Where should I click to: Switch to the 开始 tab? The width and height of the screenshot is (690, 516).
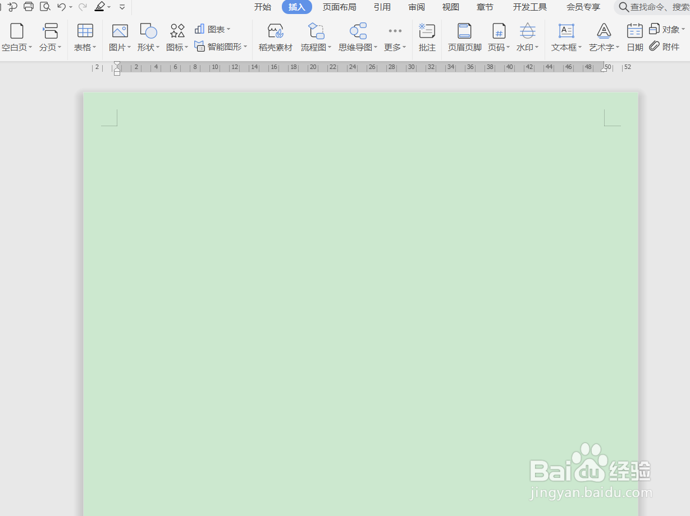263,7
